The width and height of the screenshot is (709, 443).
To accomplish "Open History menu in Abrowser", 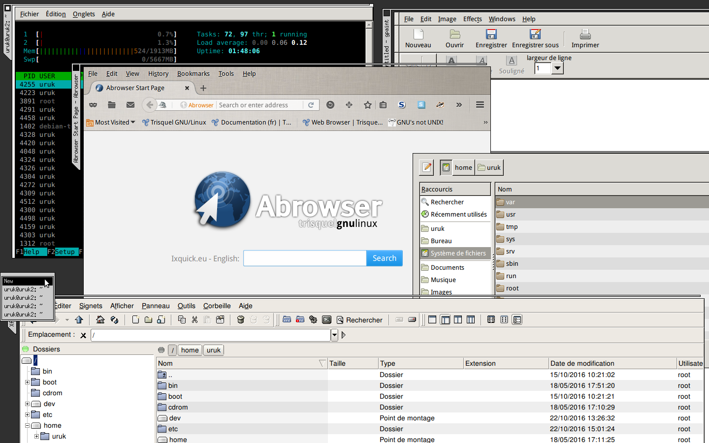I will (158, 74).
